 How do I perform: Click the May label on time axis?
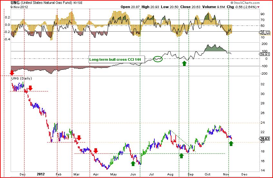[113, 174]
